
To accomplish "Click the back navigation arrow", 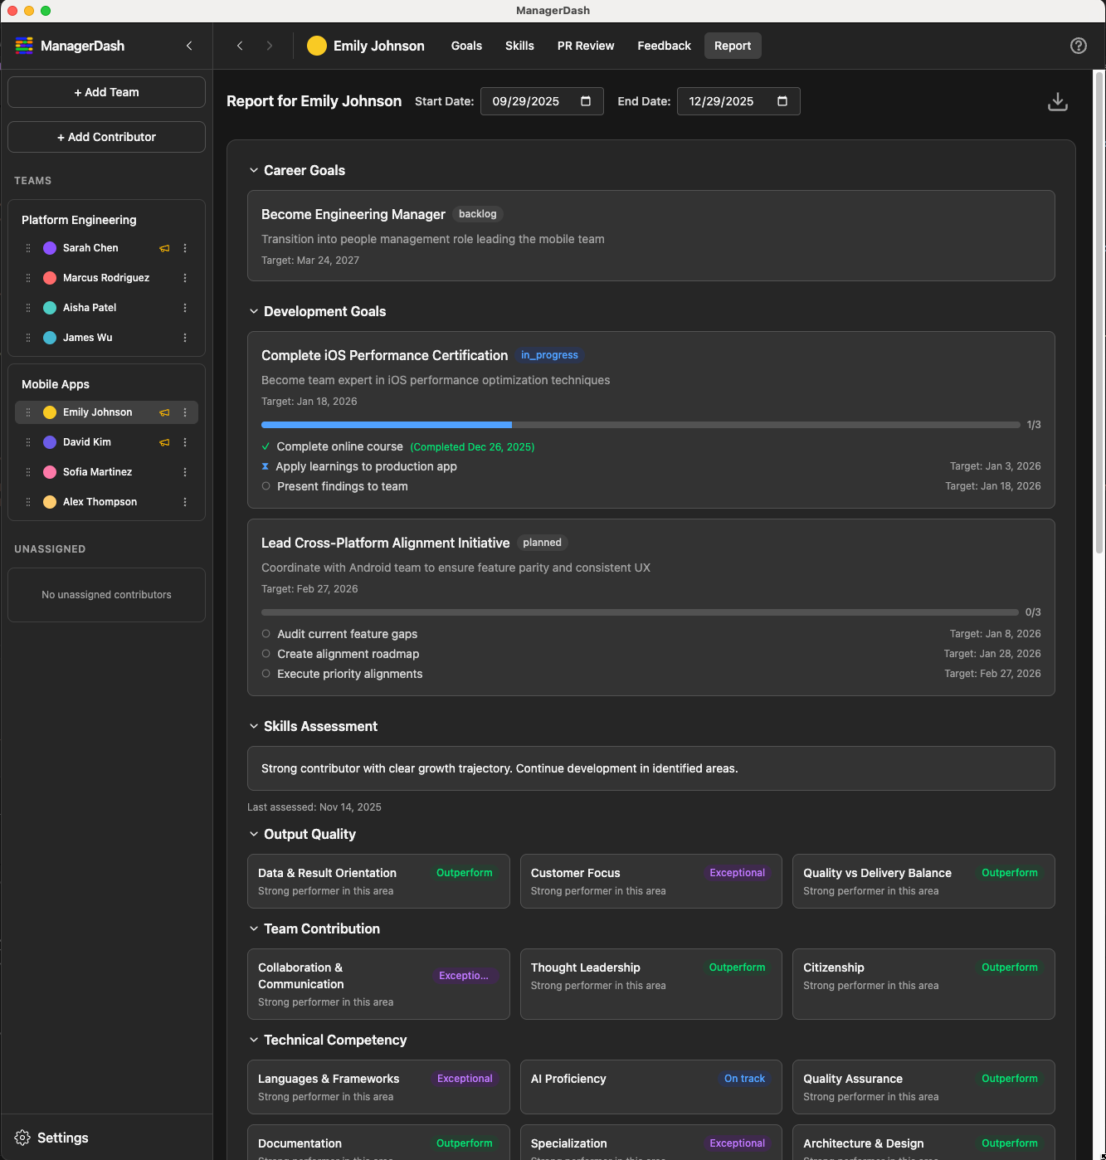I will (240, 46).
